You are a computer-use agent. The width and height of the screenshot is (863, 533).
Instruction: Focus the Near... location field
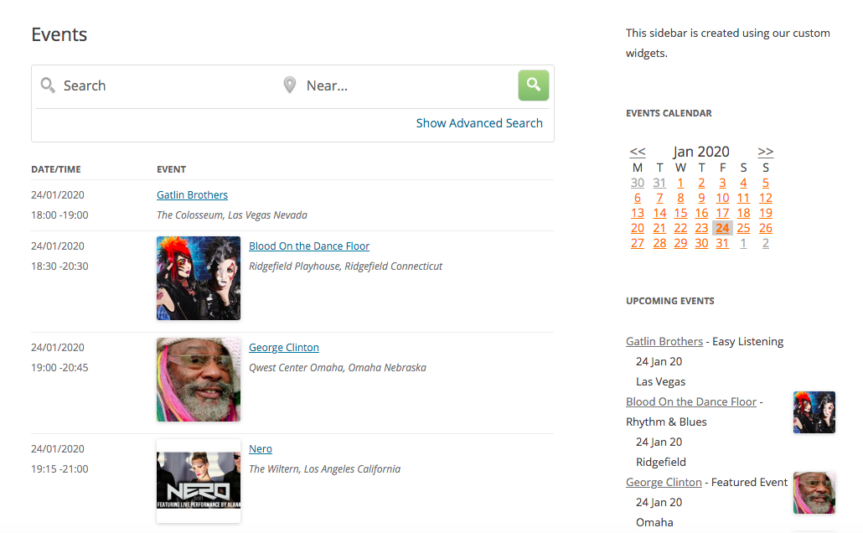pyautogui.click(x=407, y=85)
